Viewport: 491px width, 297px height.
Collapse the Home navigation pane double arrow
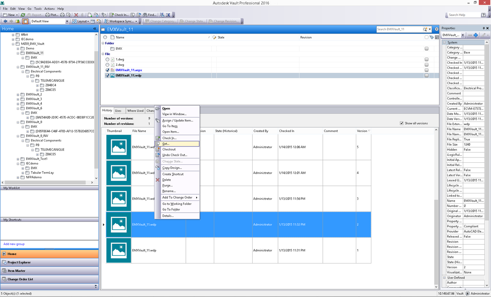[x=95, y=29]
